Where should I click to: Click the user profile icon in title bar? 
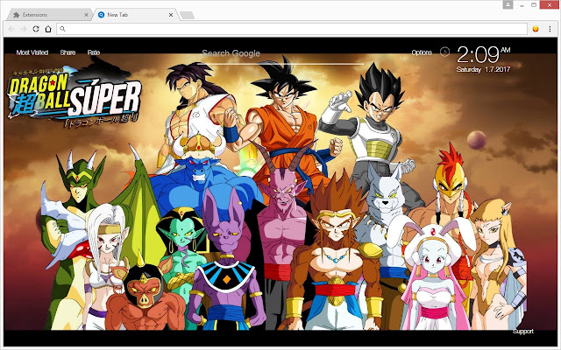[508, 4]
